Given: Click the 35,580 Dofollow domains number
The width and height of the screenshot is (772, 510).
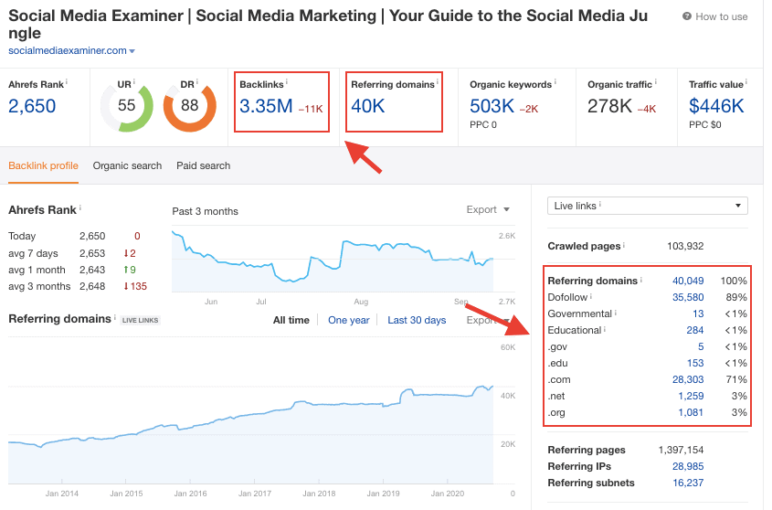Looking at the screenshot, I should coord(688,297).
